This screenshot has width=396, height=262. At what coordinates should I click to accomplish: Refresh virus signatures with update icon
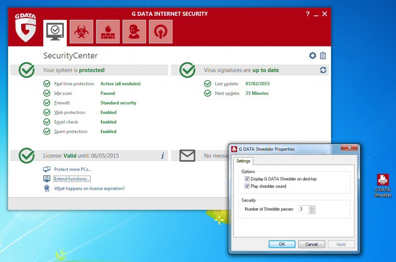(323, 70)
